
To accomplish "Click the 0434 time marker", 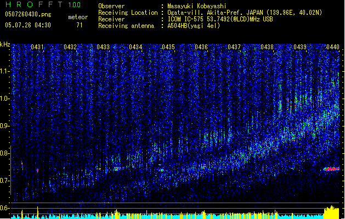I will click(135, 47).
